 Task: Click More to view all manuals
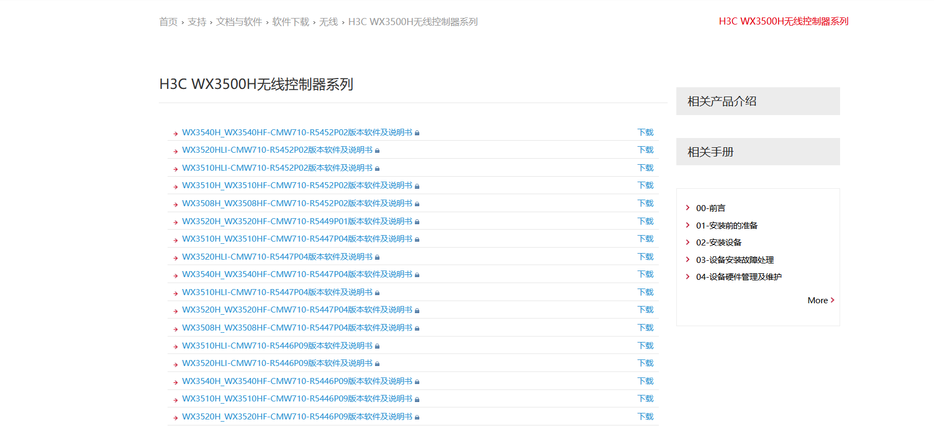click(x=820, y=300)
